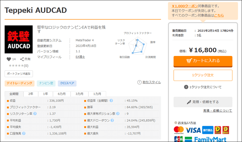Screen dimensions: 242x142
Task: Show the 3カ月 statistics tab
Action: coord(79,94)
